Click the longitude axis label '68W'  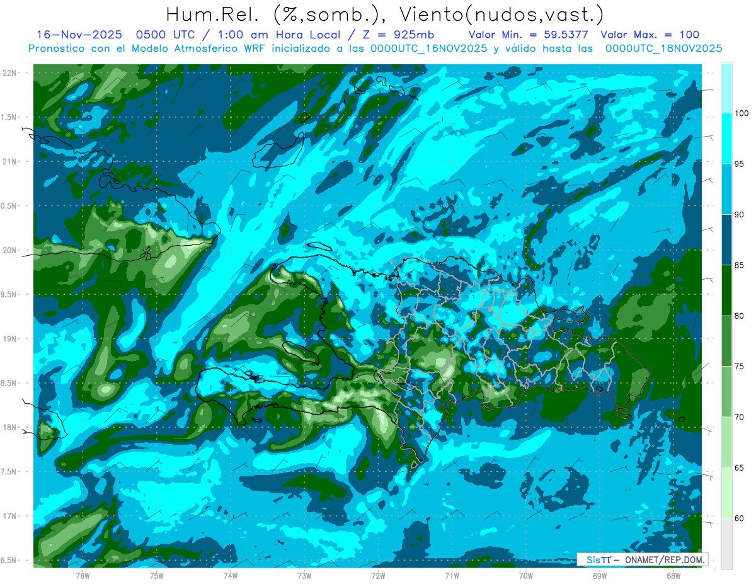(673, 575)
